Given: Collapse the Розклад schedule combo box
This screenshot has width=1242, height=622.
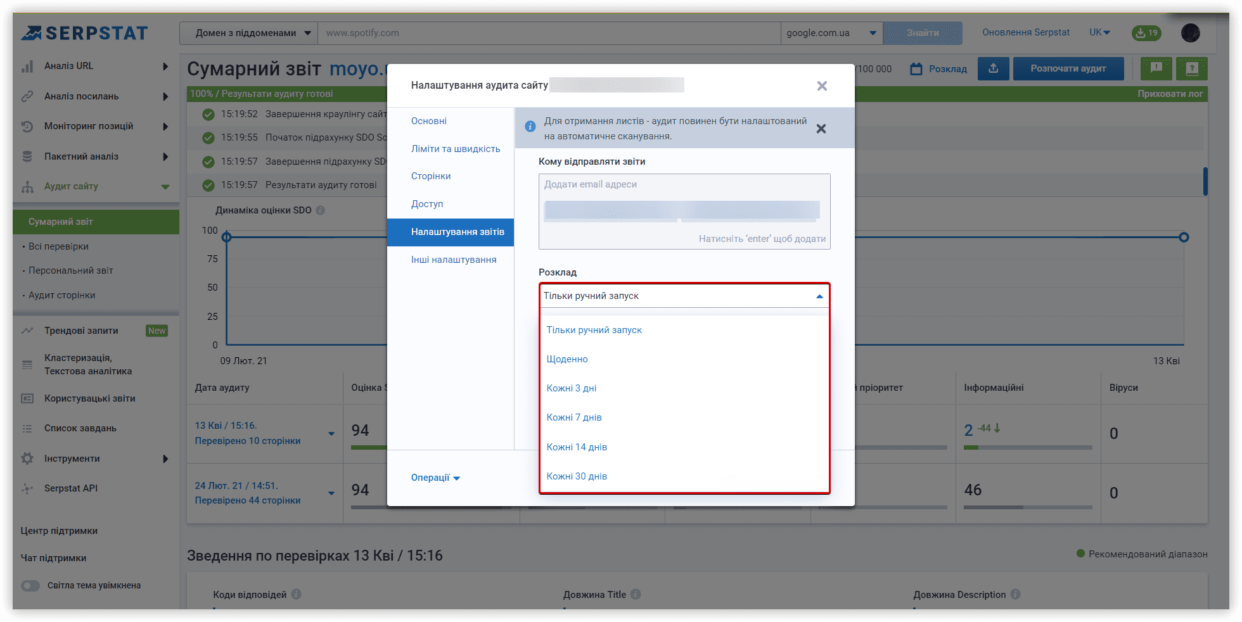Looking at the screenshot, I should pyautogui.click(x=684, y=296).
